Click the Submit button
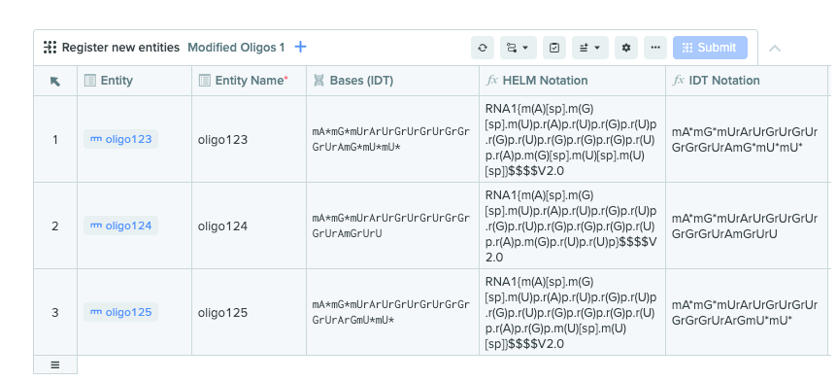 pyautogui.click(x=710, y=48)
